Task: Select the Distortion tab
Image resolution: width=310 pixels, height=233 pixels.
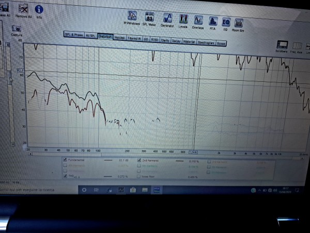Action: tap(105, 36)
